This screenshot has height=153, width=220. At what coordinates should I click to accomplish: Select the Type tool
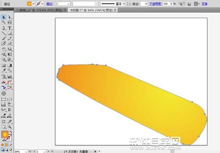click(x=10, y=28)
